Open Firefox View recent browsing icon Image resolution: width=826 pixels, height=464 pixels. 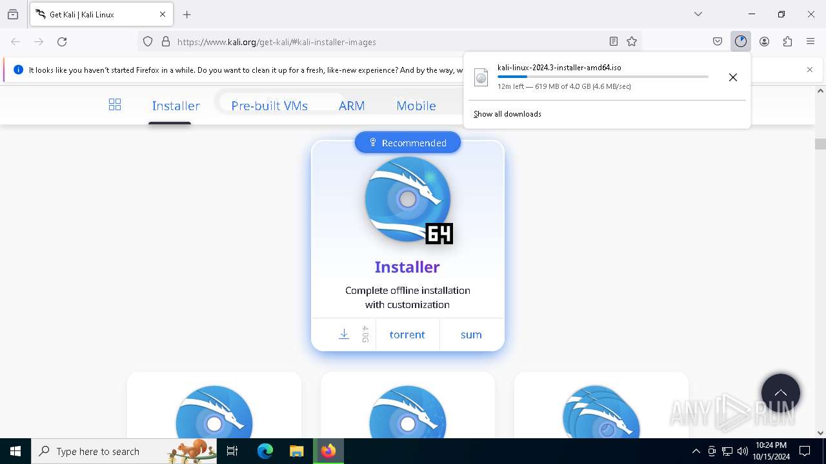pyautogui.click(x=13, y=14)
